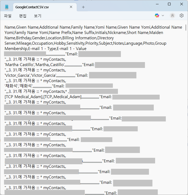This screenshot has height=195, width=188.
Task: Click the Notepad app icon in title bar
Action: [7, 7]
